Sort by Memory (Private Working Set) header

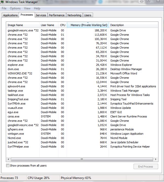point(88,25)
